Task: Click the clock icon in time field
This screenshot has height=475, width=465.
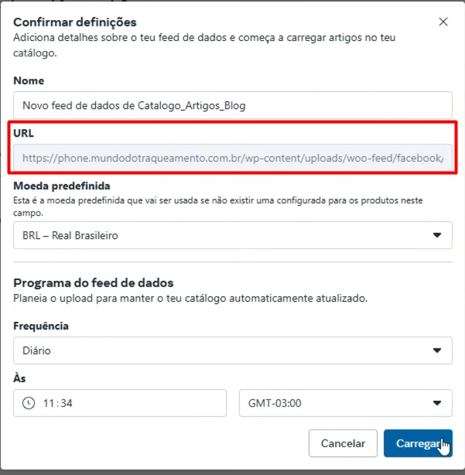Action: (x=29, y=403)
